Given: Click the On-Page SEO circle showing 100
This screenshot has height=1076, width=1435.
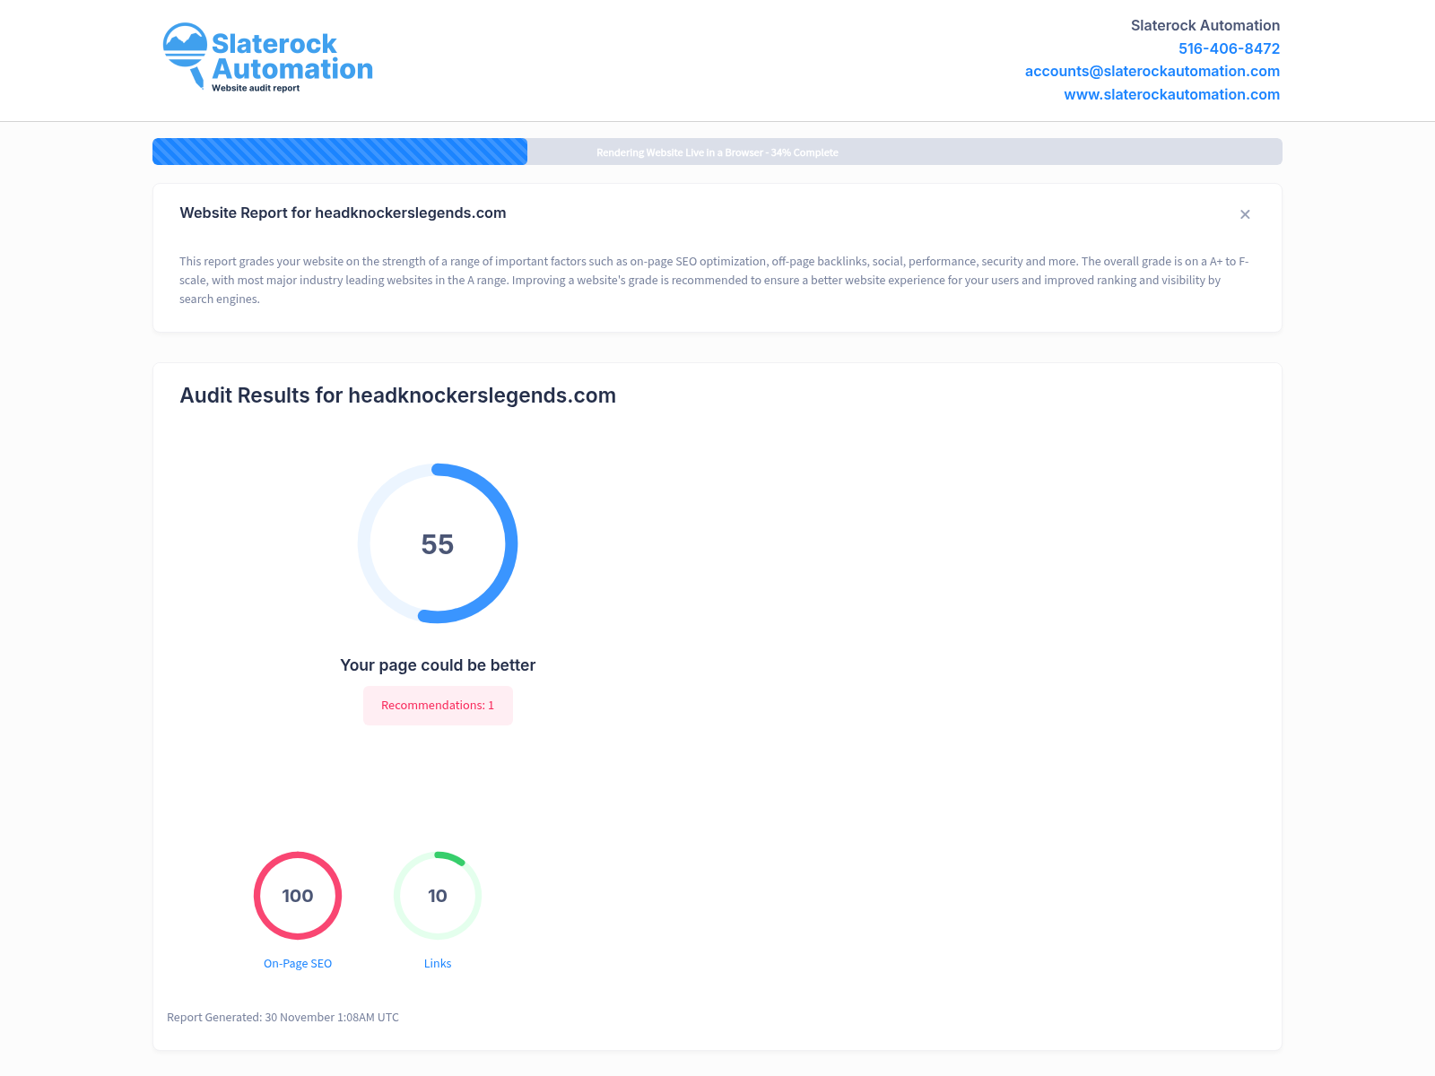Looking at the screenshot, I should point(298,896).
